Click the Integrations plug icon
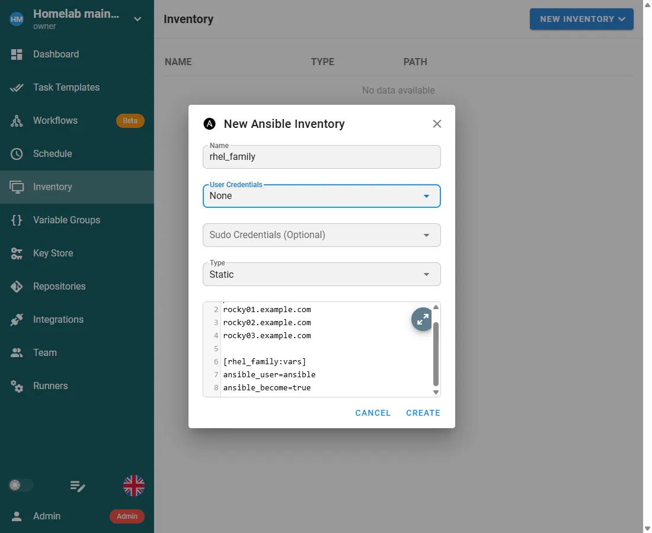The width and height of the screenshot is (652, 533). (17, 320)
